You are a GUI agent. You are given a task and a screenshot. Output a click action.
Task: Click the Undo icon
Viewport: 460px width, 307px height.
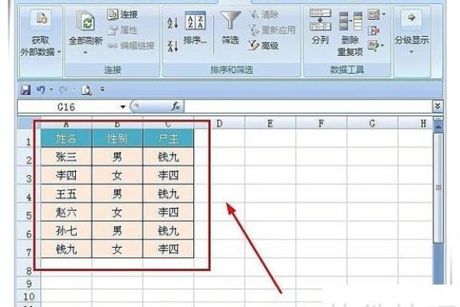click(41, 89)
